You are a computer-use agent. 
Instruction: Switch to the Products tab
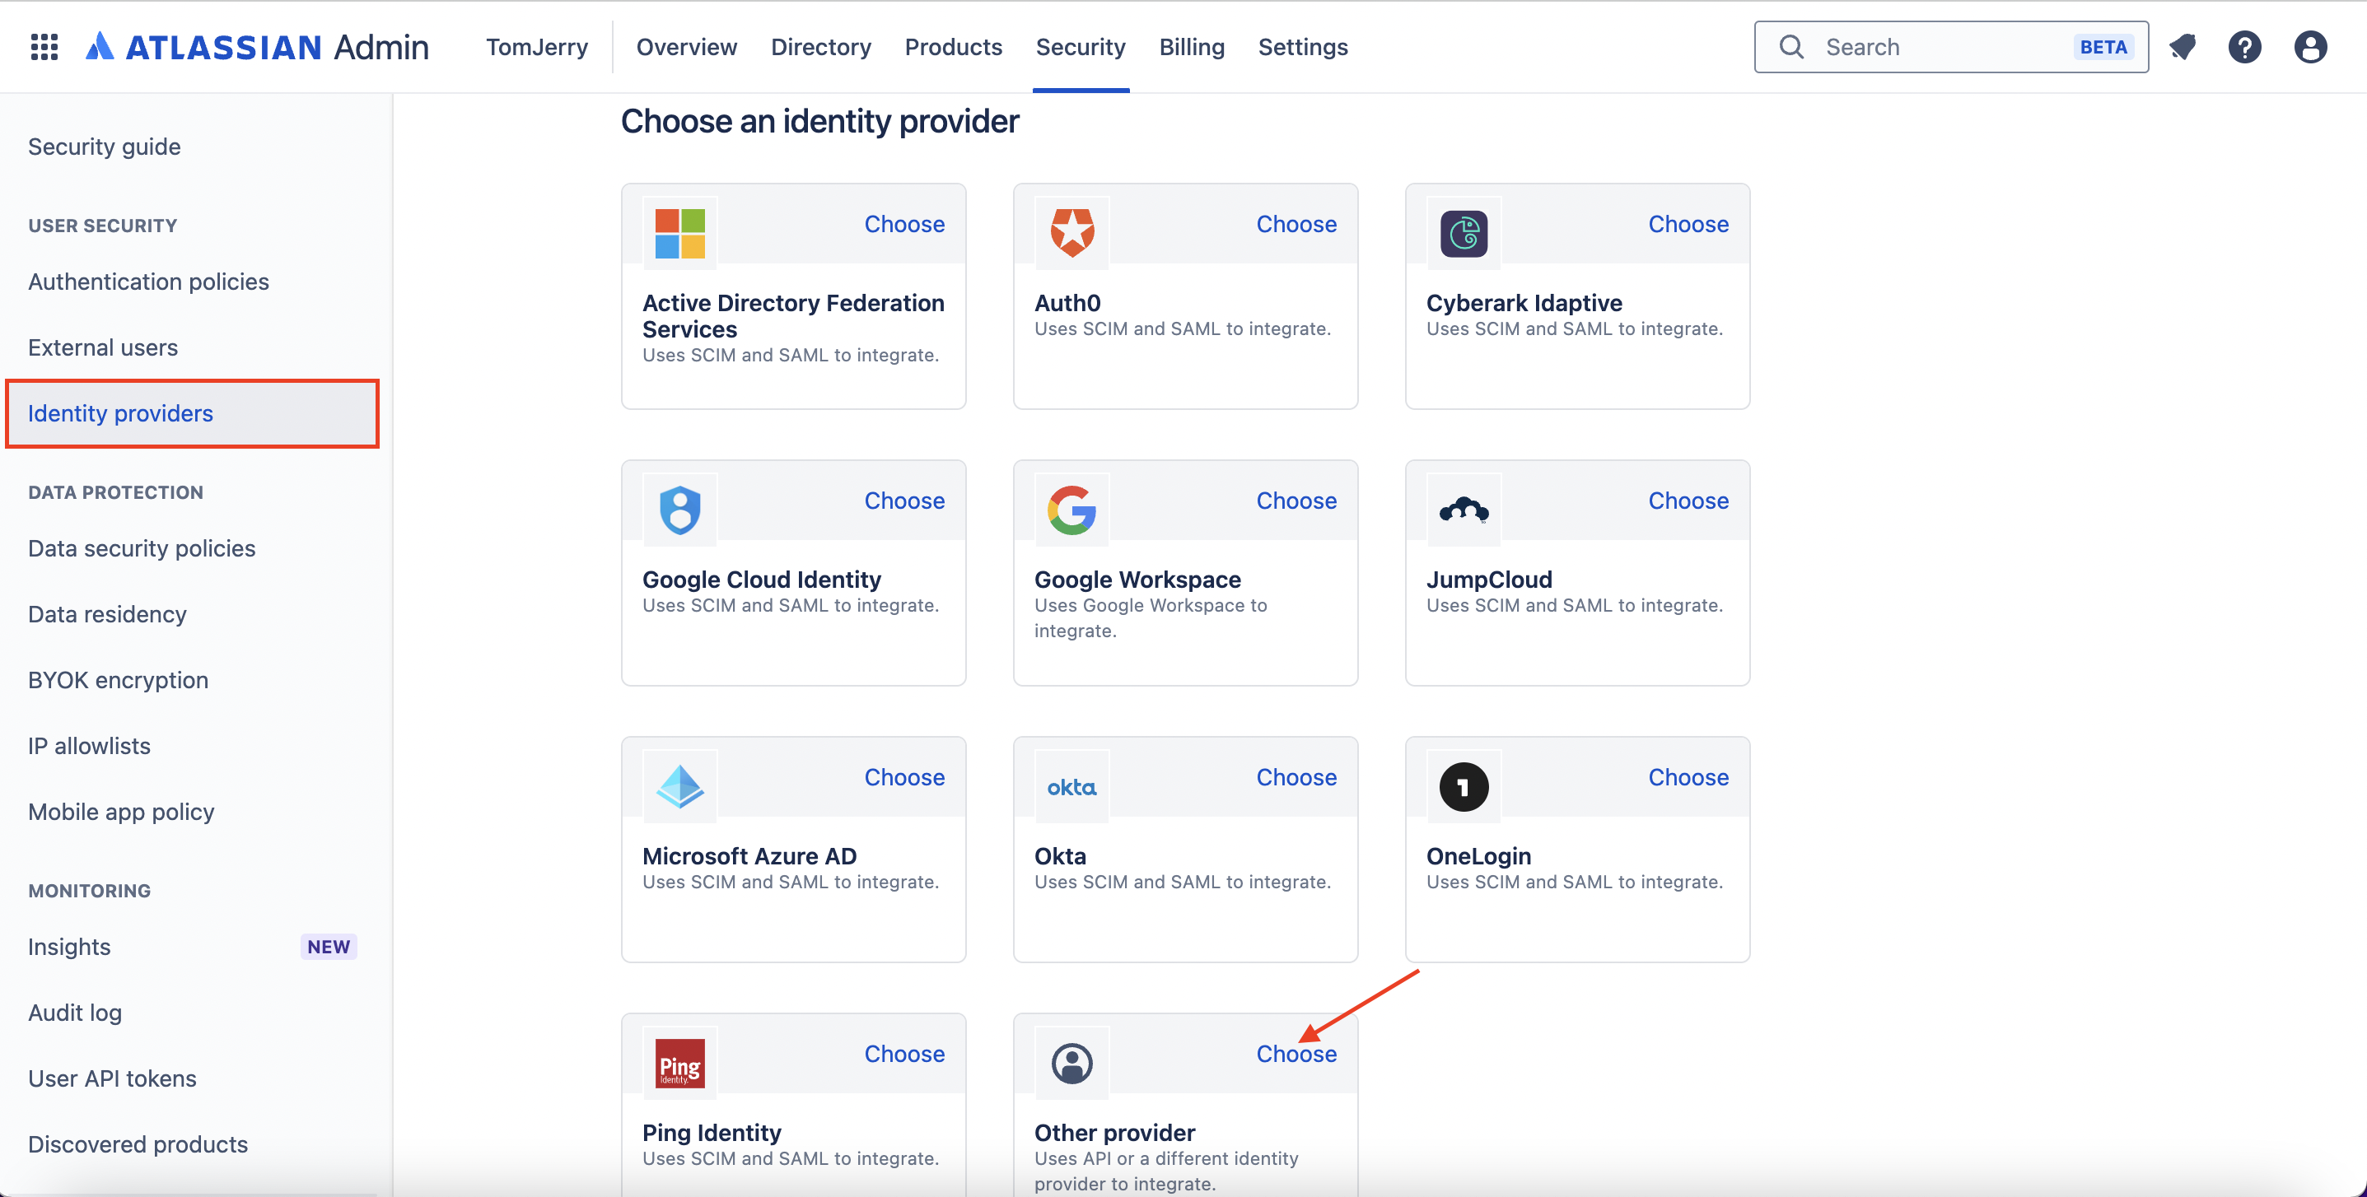953,47
